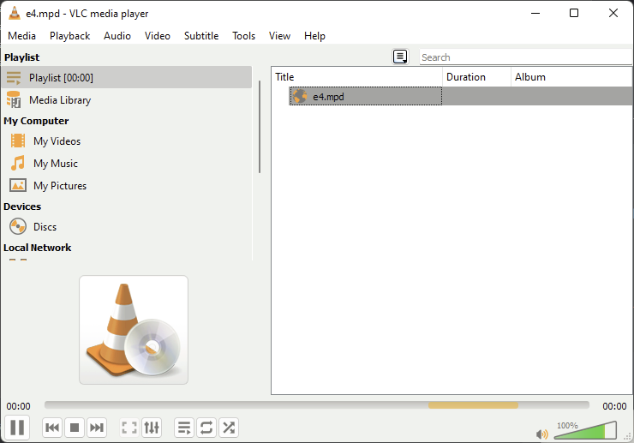Click the My Music note icon

18,163
